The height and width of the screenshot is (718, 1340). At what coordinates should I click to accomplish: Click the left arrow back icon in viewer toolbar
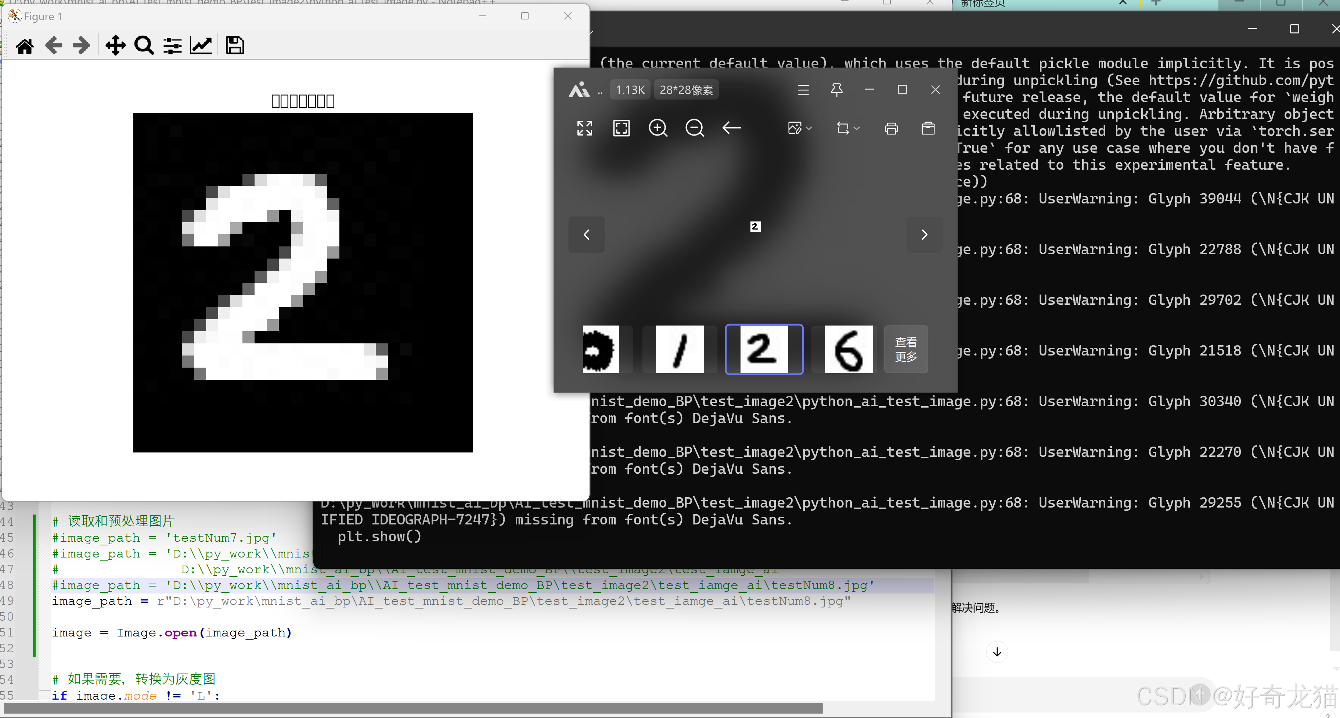731,128
